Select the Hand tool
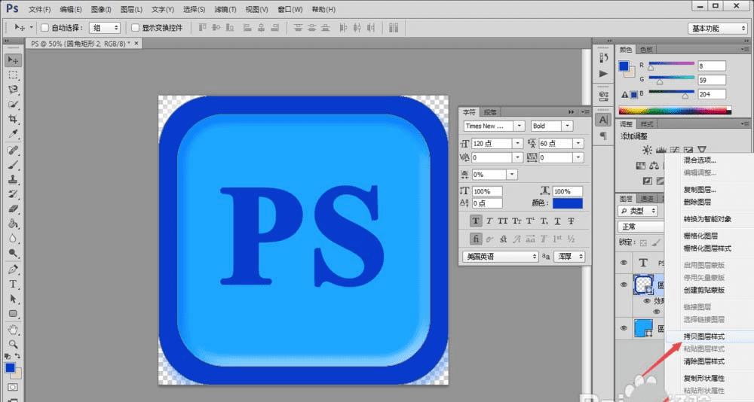The height and width of the screenshot is (402, 754). pos(13,330)
